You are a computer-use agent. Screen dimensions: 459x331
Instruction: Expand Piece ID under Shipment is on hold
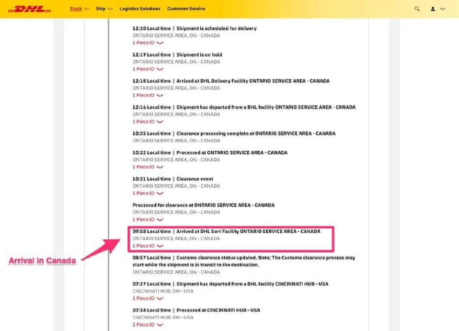[147, 69]
